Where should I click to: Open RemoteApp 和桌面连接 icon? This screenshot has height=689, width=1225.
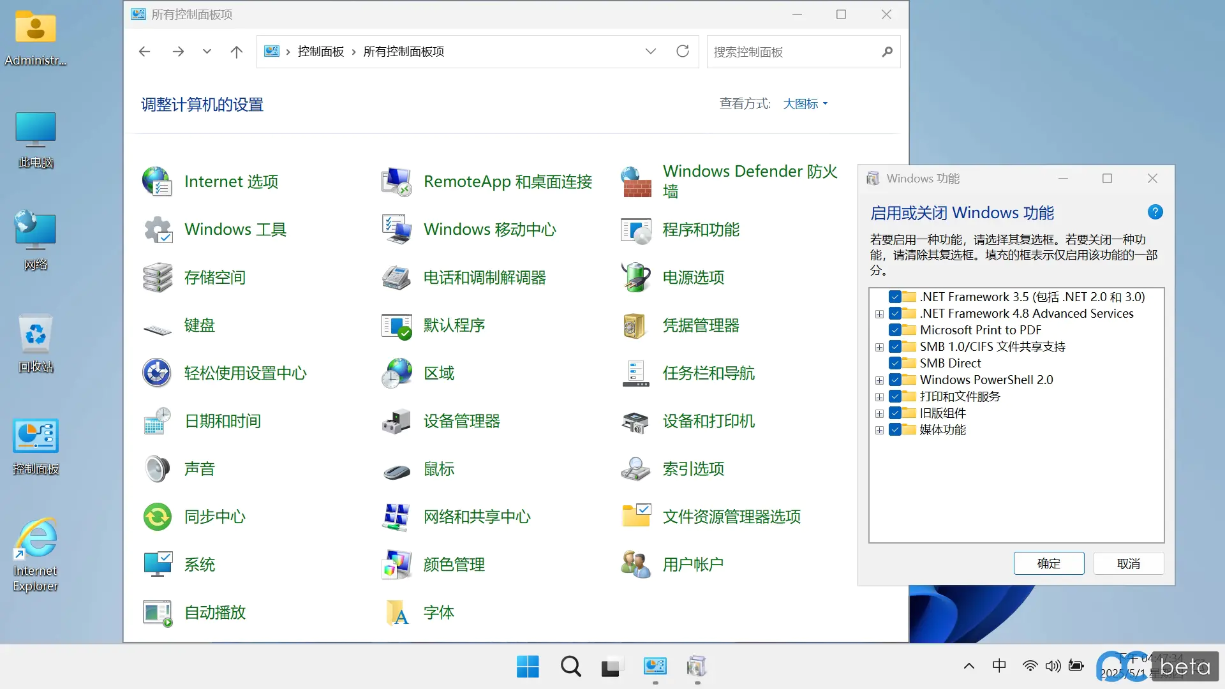click(396, 182)
